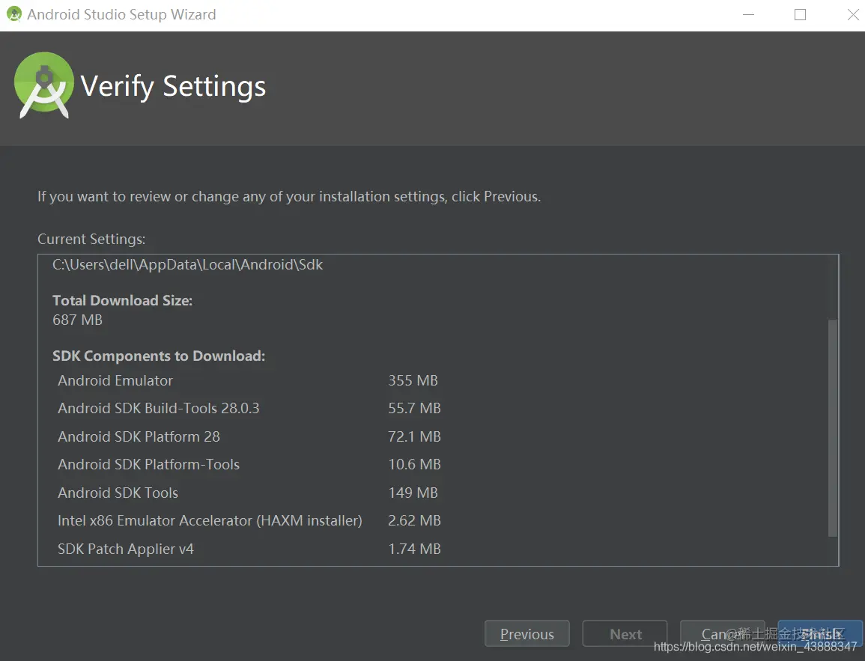Click the Cancel button
This screenshot has height=661, width=865.
(x=723, y=633)
